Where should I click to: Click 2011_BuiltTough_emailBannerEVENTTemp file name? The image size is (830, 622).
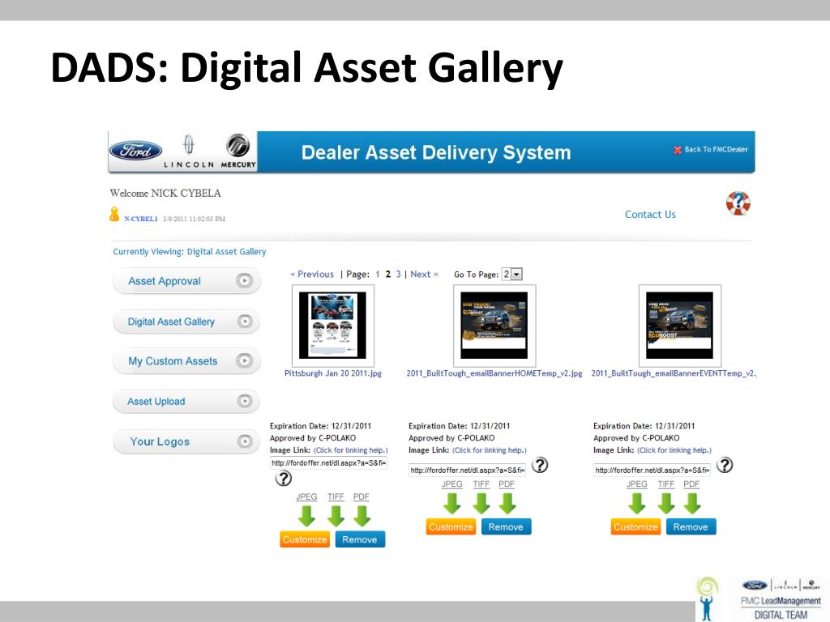(x=674, y=373)
